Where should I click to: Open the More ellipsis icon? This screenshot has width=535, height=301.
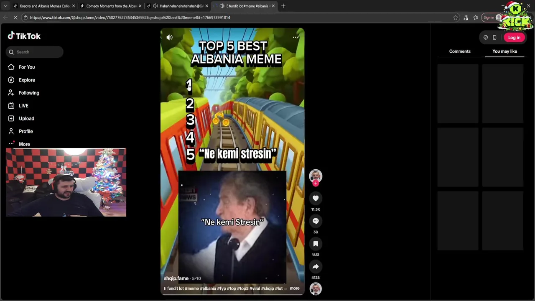(x=11, y=144)
